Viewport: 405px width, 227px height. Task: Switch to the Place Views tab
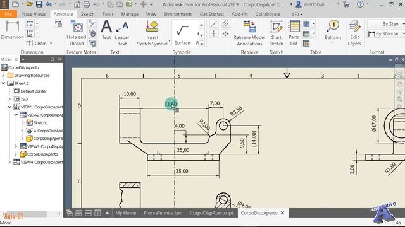(34, 14)
